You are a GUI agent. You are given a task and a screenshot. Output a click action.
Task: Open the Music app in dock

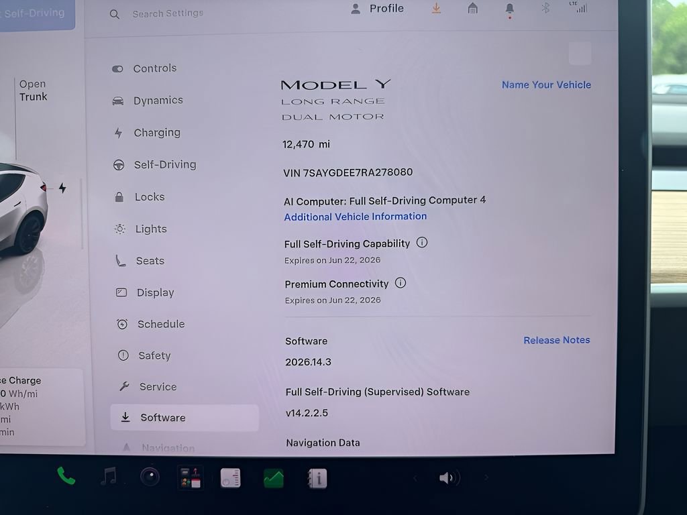click(108, 476)
